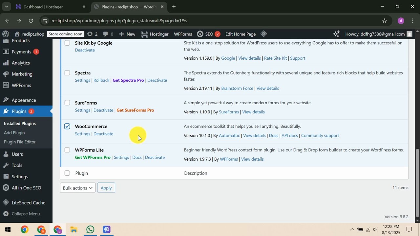Click the browser back arrow

click(7, 21)
